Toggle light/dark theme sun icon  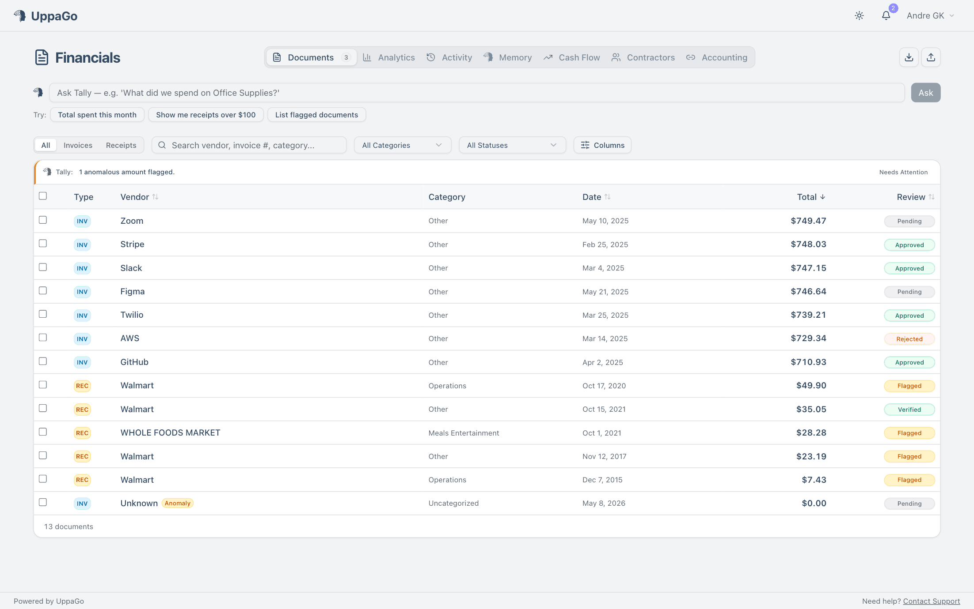pyautogui.click(x=859, y=15)
